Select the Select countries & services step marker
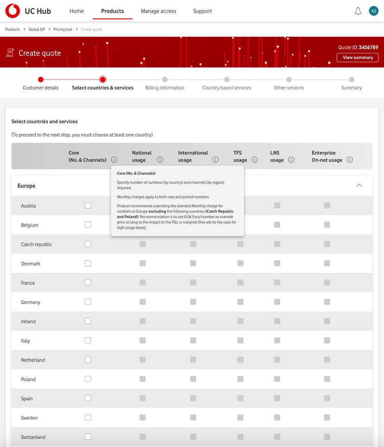The image size is (384, 447). (103, 79)
